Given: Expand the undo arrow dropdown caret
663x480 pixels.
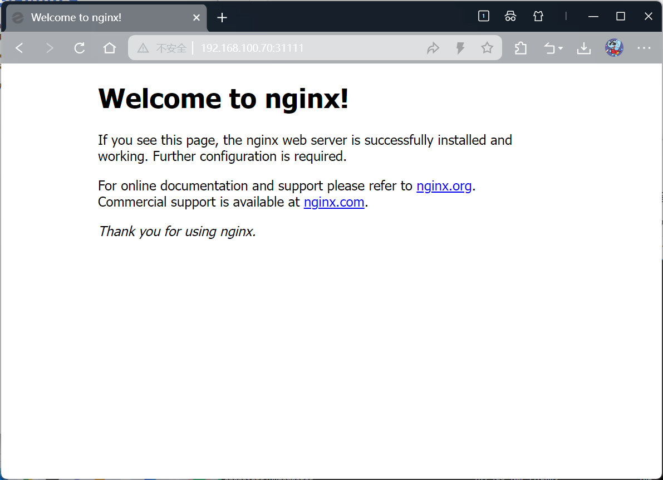Looking at the screenshot, I should (561, 48).
